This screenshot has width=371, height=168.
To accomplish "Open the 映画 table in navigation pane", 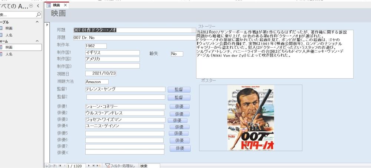I will [x=9, y=28].
